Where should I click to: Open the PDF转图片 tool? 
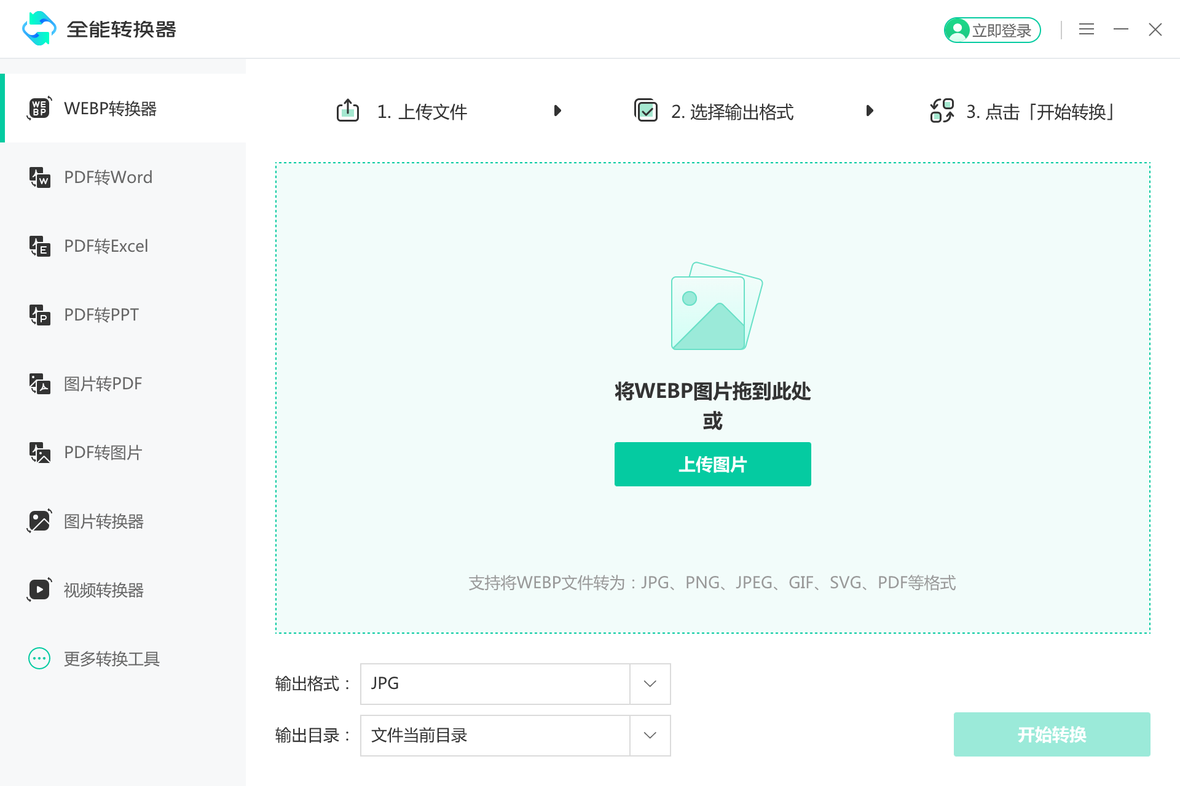pyautogui.click(x=39, y=453)
